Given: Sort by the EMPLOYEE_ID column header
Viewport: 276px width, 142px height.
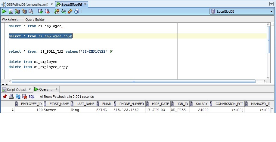Looking at the screenshot, I should pyautogui.click(x=31, y=104).
